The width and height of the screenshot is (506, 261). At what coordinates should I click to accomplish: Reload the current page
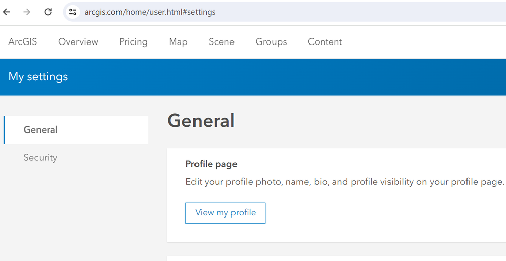click(x=48, y=12)
